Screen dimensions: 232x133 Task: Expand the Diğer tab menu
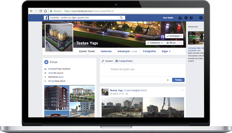(x=166, y=51)
